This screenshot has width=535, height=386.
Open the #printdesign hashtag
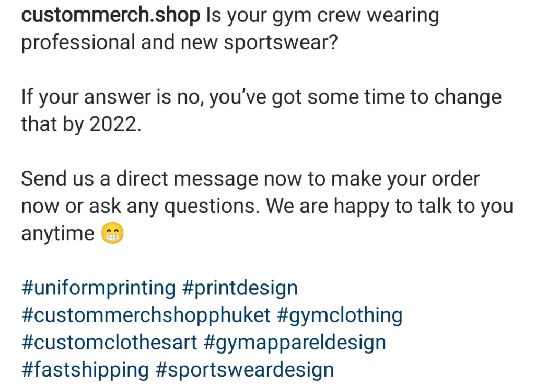240,288
